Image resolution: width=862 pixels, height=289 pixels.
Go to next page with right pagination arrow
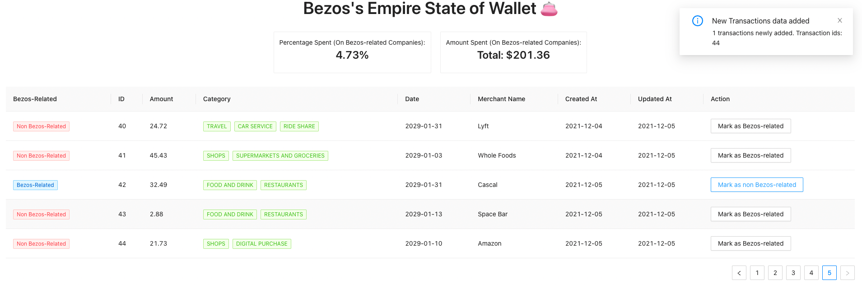(x=848, y=273)
